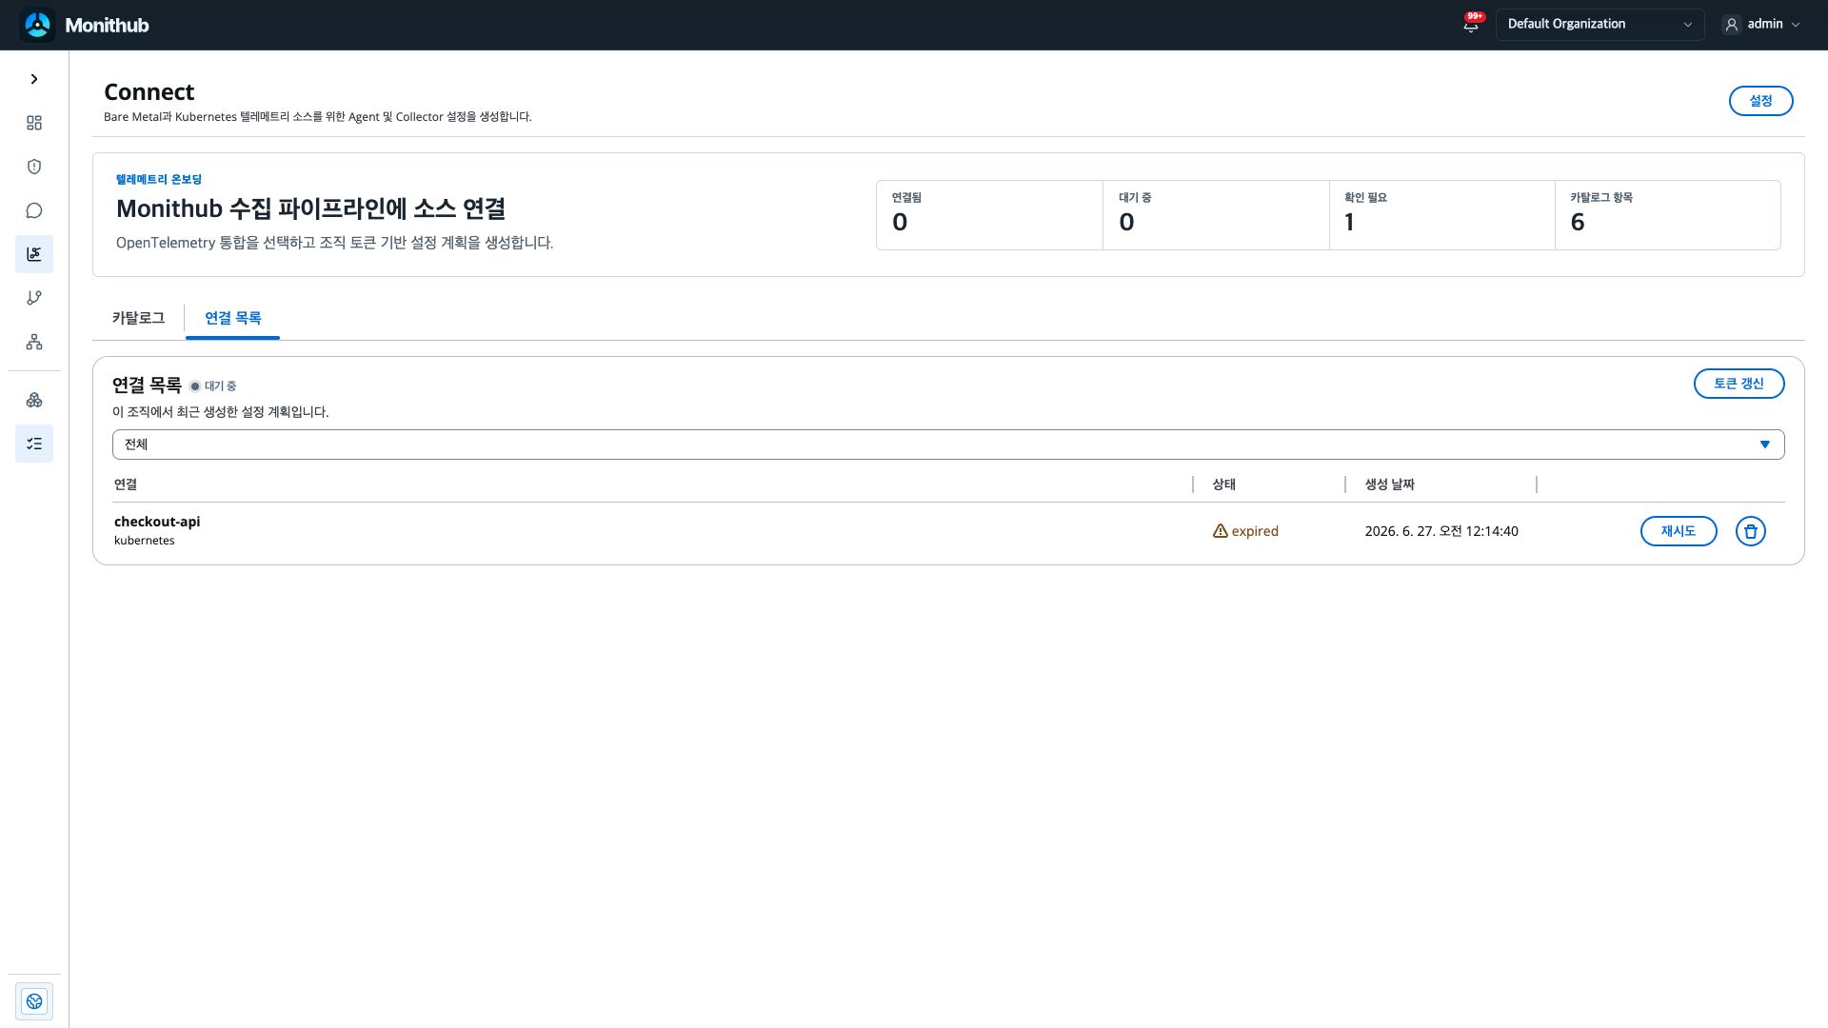Open the shield alert icon in sidebar
The image size is (1828, 1028).
(34, 167)
